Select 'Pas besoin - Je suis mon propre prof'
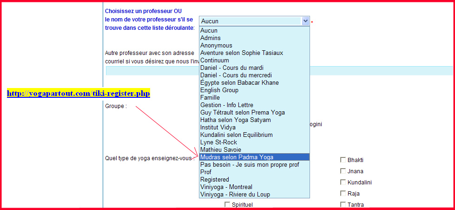 point(250,165)
